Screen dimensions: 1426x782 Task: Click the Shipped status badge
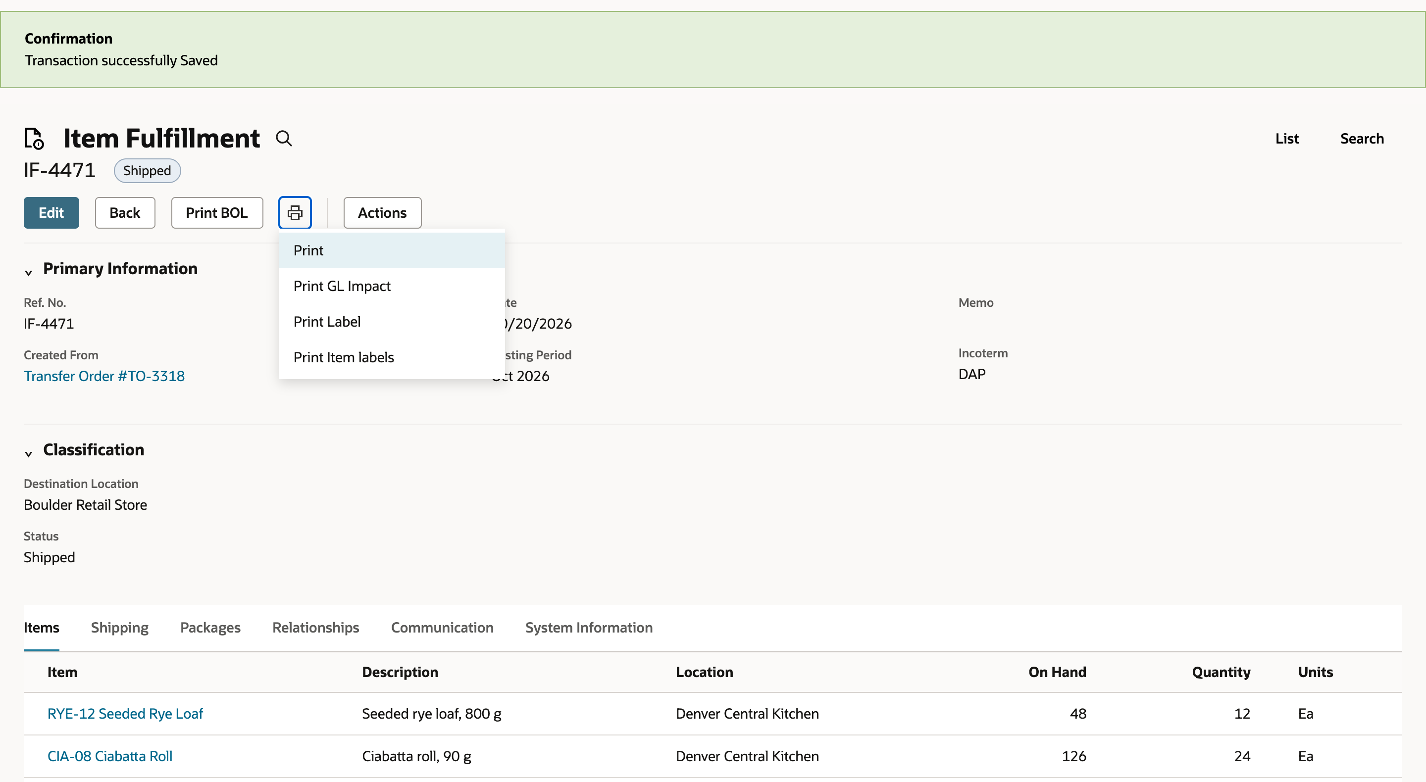pos(147,170)
